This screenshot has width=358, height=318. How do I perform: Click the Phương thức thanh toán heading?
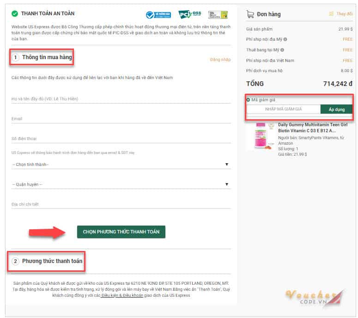tap(52, 261)
